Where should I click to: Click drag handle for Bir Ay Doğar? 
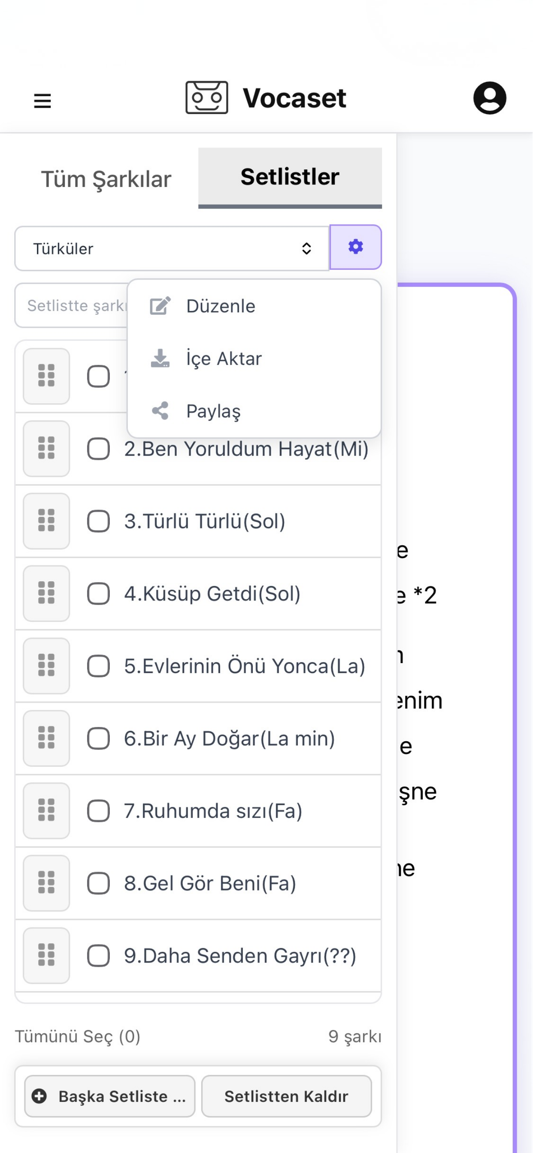(47, 738)
